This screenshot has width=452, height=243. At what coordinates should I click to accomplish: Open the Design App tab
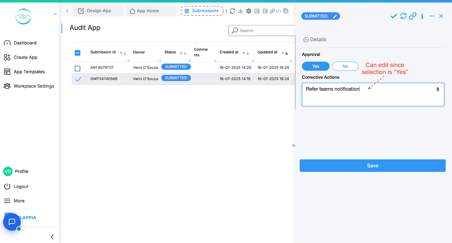point(98,11)
